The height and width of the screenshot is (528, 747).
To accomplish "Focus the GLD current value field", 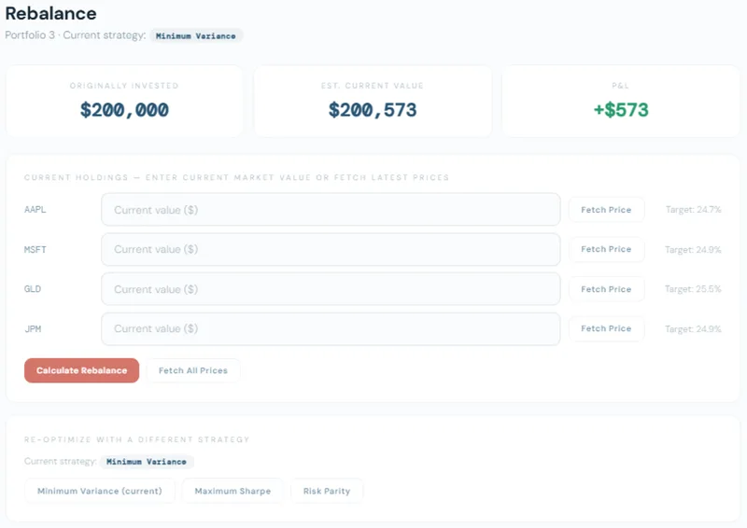I will [x=331, y=289].
